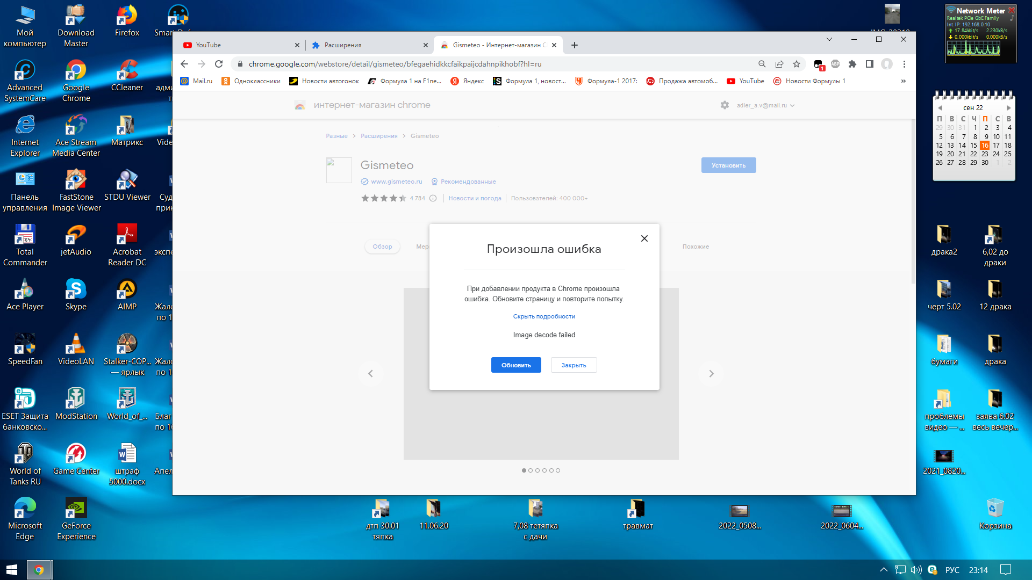Click the Установить install button

click(x=728, y=165)
